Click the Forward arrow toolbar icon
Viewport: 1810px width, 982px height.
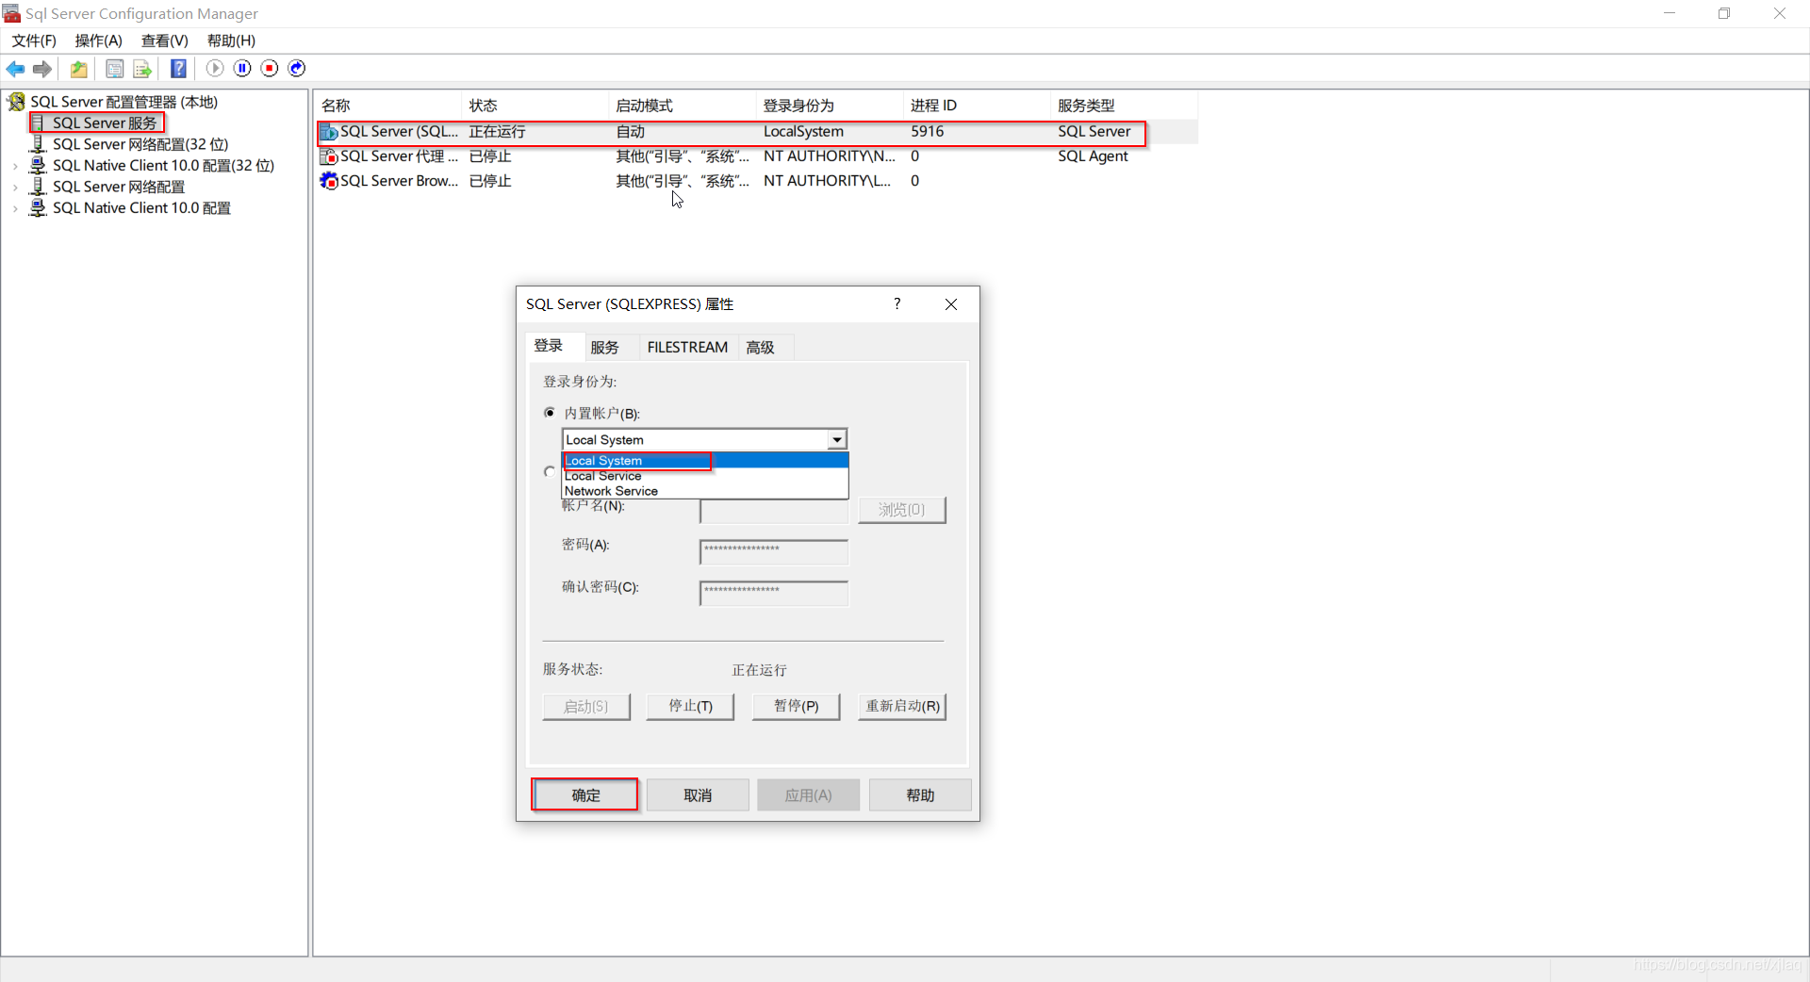(x=42, y=69)
